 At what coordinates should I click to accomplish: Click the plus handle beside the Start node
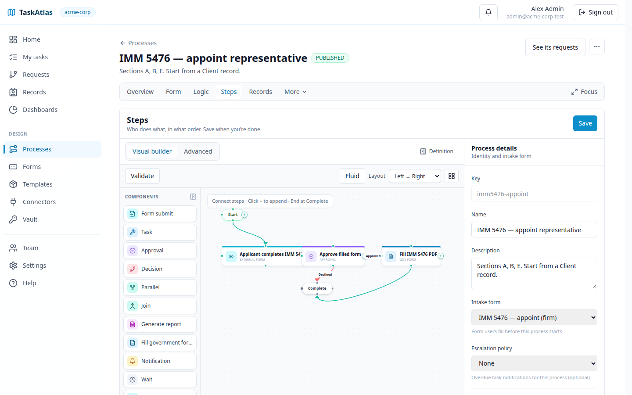[244, 215]
